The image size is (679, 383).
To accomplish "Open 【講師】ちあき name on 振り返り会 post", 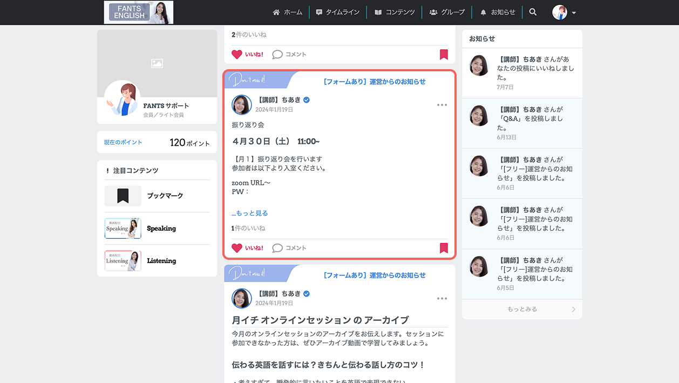I will click(279, 100).
